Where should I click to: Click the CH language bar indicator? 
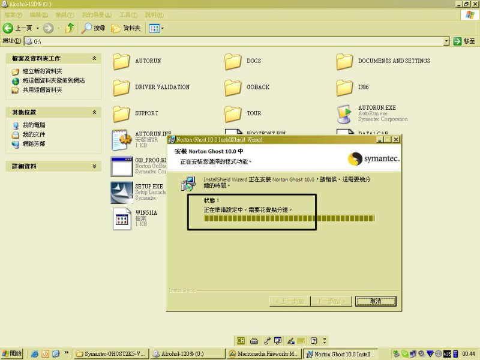click(x=241, y=340)
